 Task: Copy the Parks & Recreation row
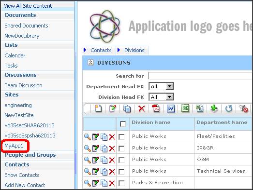pyautogui.click(x=104, y=183)
